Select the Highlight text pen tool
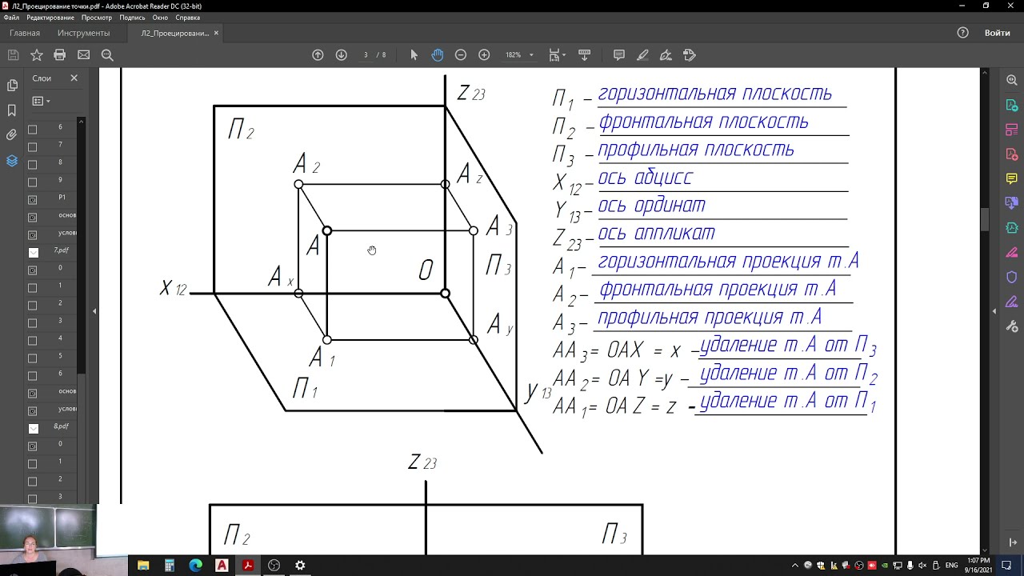 click(642, 55)
